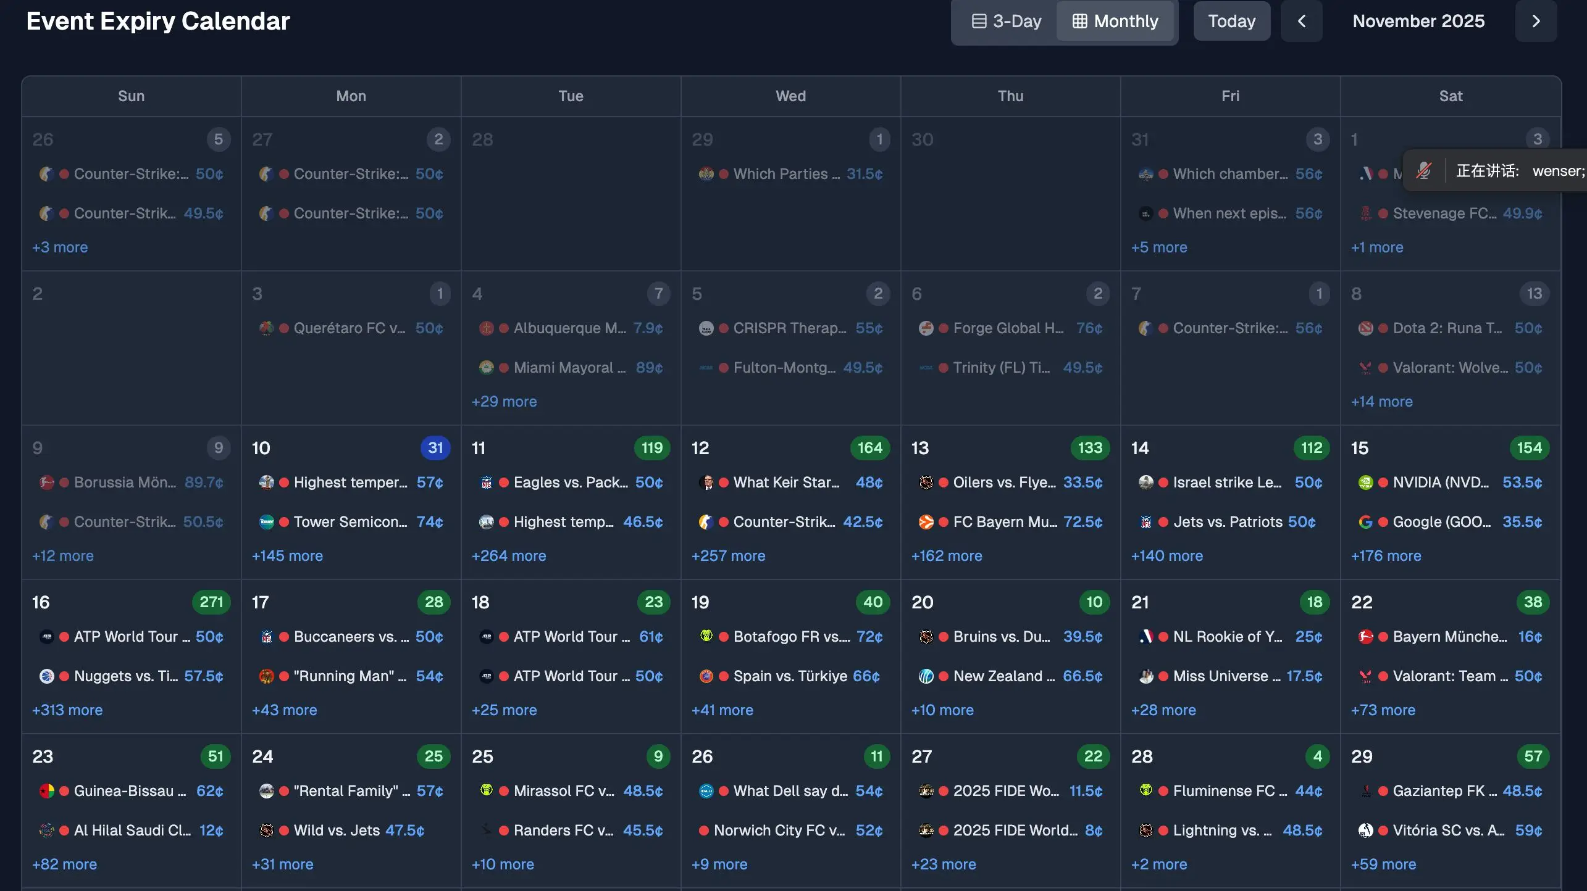Jump to Today in the calendar

[x=1231, y=22]
